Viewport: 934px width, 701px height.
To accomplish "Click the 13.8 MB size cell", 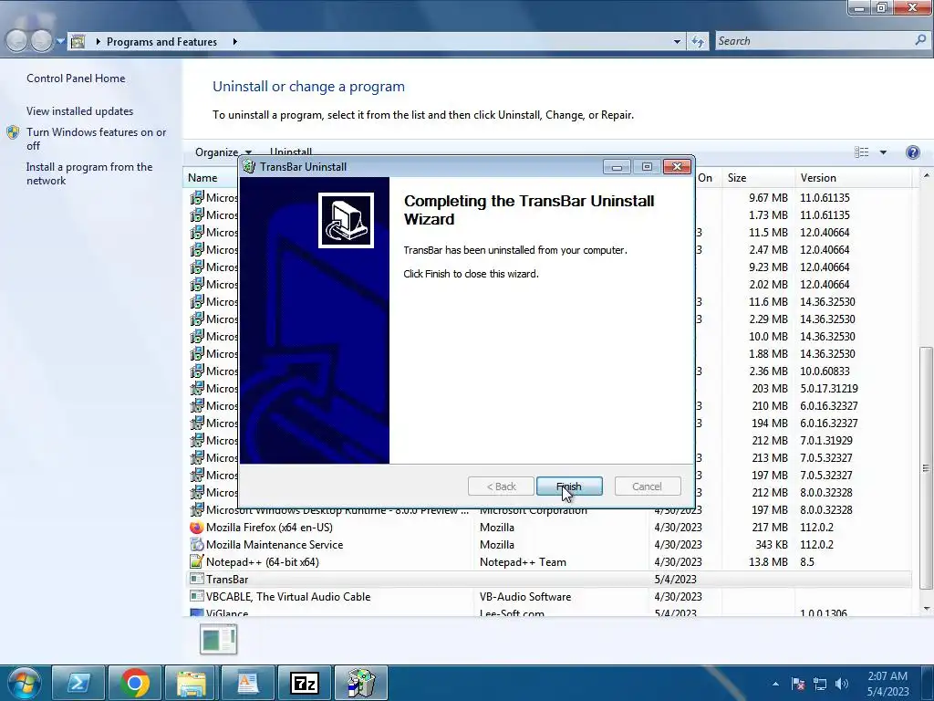I will [x=768, y=561].
